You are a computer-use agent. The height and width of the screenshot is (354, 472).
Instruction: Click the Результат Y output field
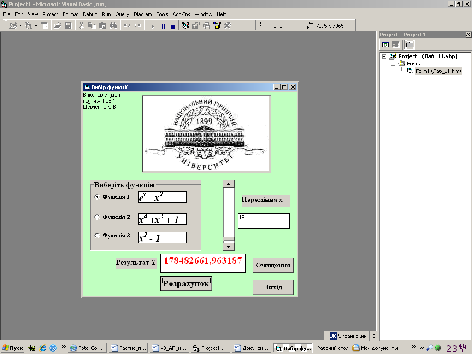pos(203,263)
